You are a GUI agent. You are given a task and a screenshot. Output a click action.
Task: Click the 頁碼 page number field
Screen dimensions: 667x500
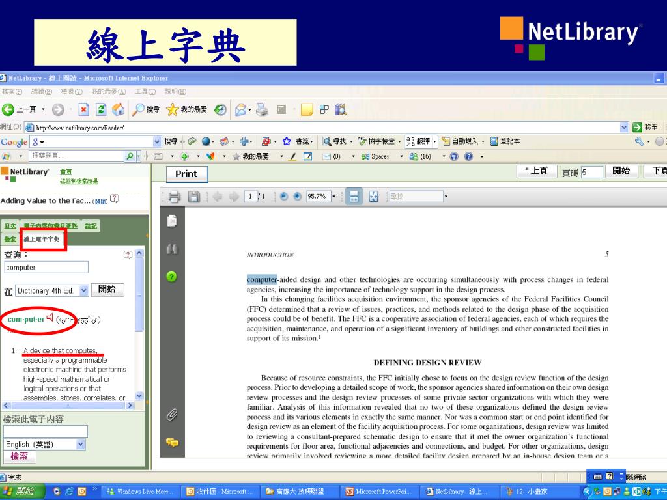tap(591, 172)
